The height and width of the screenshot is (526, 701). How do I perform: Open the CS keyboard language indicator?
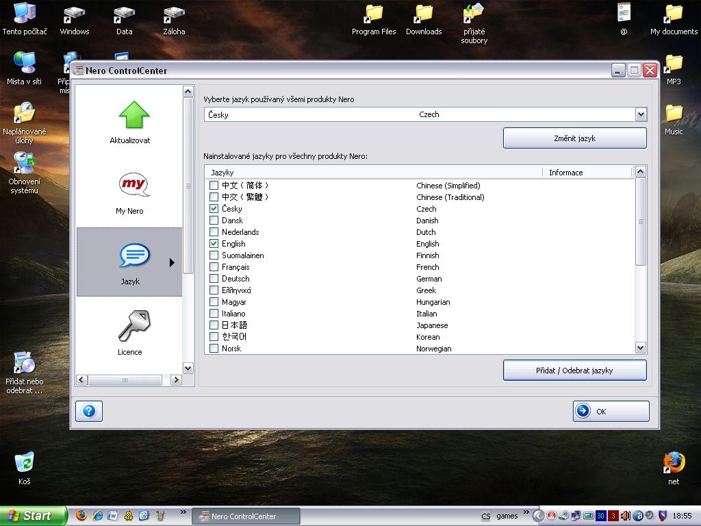(486, 516)
